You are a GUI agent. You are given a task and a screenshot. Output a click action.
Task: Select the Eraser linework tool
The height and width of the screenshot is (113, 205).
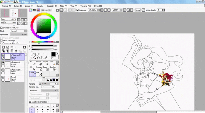click(39, 63)
